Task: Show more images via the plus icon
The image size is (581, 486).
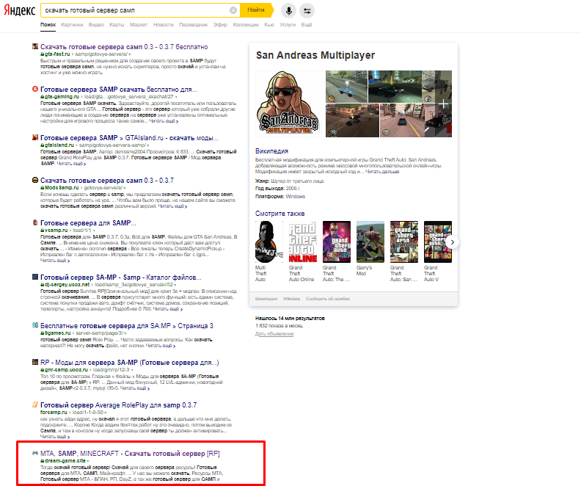Action: pos(443,105)
